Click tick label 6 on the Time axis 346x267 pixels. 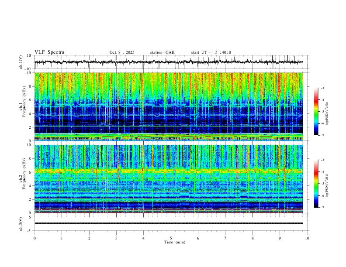click(x=198, y=238)
